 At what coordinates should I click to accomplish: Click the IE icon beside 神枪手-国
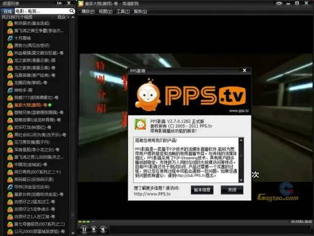coord(10,90)
